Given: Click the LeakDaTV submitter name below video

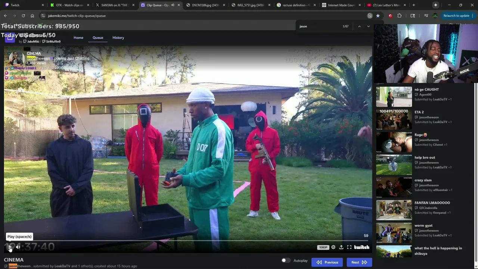Looking at the screenshot, I should pos(62,266).
